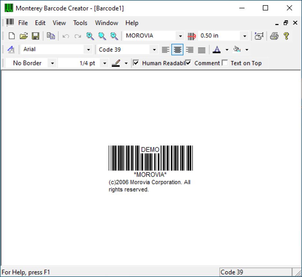
Task: Open the Code 39 symbology dropdown
Action: pos(154,50)
